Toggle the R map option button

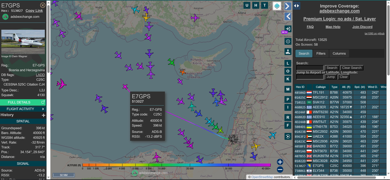click(288, 118)
